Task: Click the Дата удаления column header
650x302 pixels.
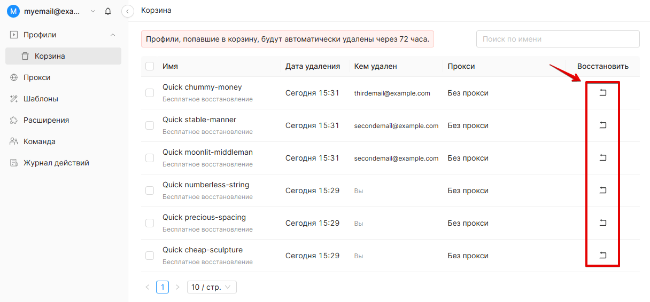Action: click(313, 66)
